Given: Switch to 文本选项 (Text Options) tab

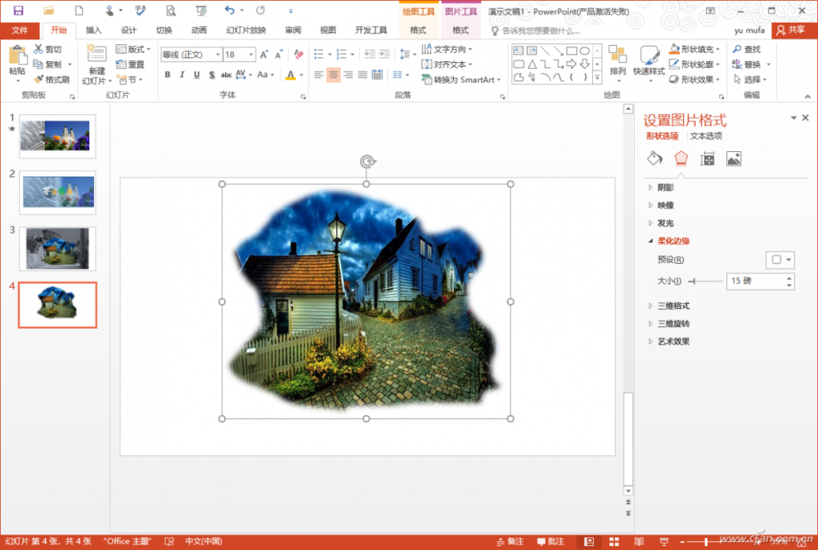Looking at the screenshot, I should click(x=706, y=136).
